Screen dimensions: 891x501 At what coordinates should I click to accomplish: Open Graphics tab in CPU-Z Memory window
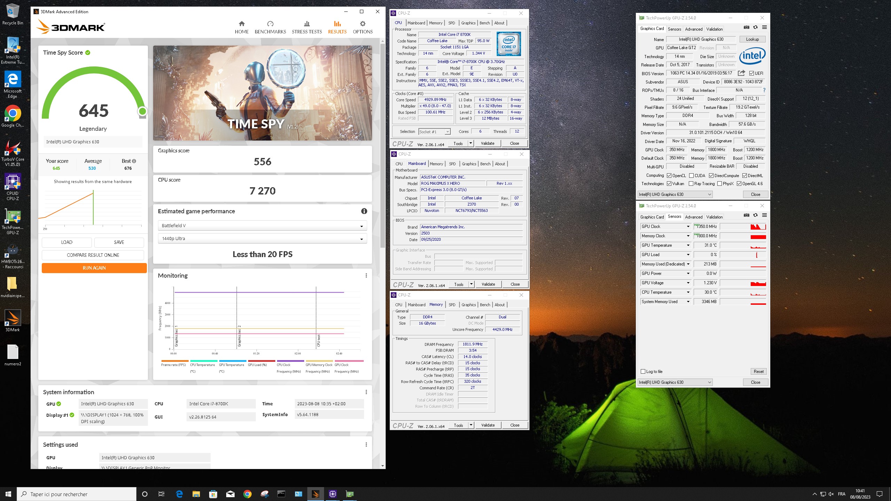coord(468,305)
